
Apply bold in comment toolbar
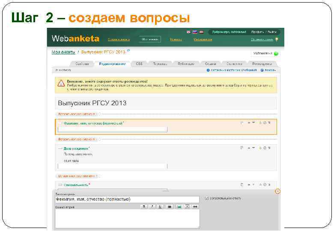[x=144, y=207]
